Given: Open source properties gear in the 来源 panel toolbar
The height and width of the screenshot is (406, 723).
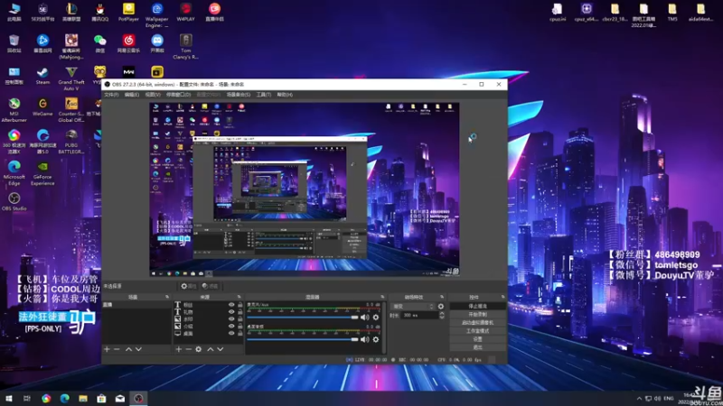Looking at the screenshot, I should 198,349.
